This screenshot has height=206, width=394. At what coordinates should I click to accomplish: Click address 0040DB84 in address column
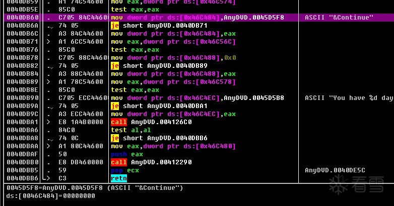[x=23, y=74]
